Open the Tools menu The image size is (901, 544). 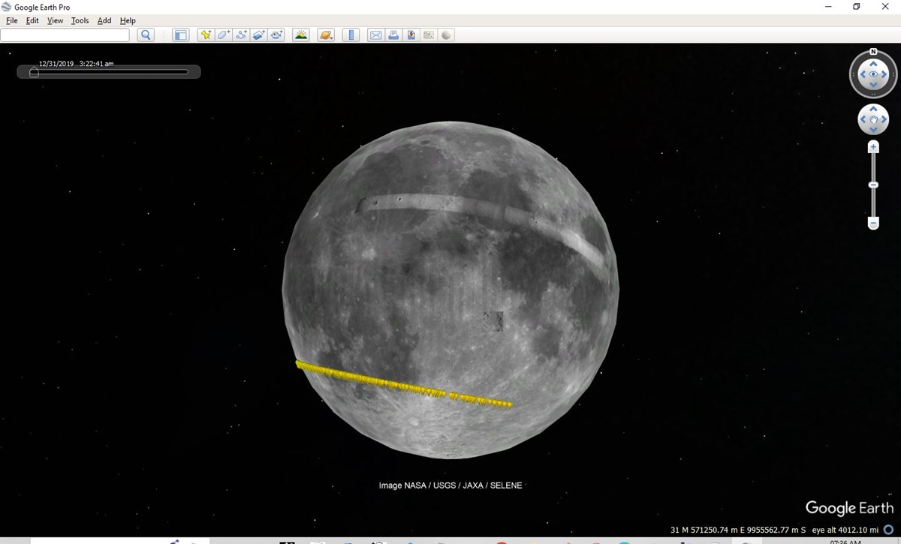coord(80,20)
